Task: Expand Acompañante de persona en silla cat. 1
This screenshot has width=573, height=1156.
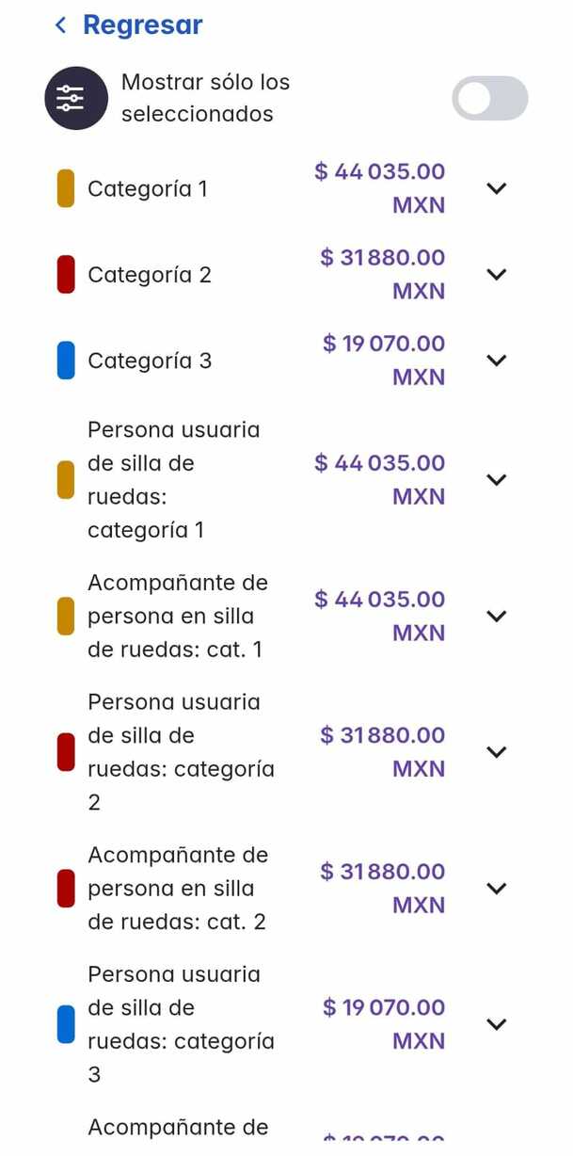Action: pyautogui.click(x=497, y=616)
